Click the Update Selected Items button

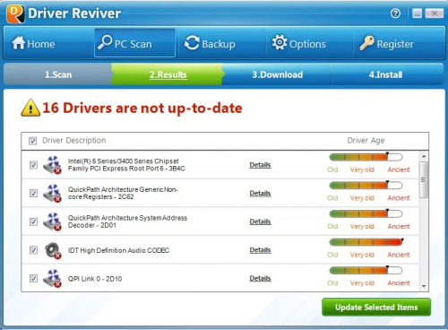pos(376,307)
